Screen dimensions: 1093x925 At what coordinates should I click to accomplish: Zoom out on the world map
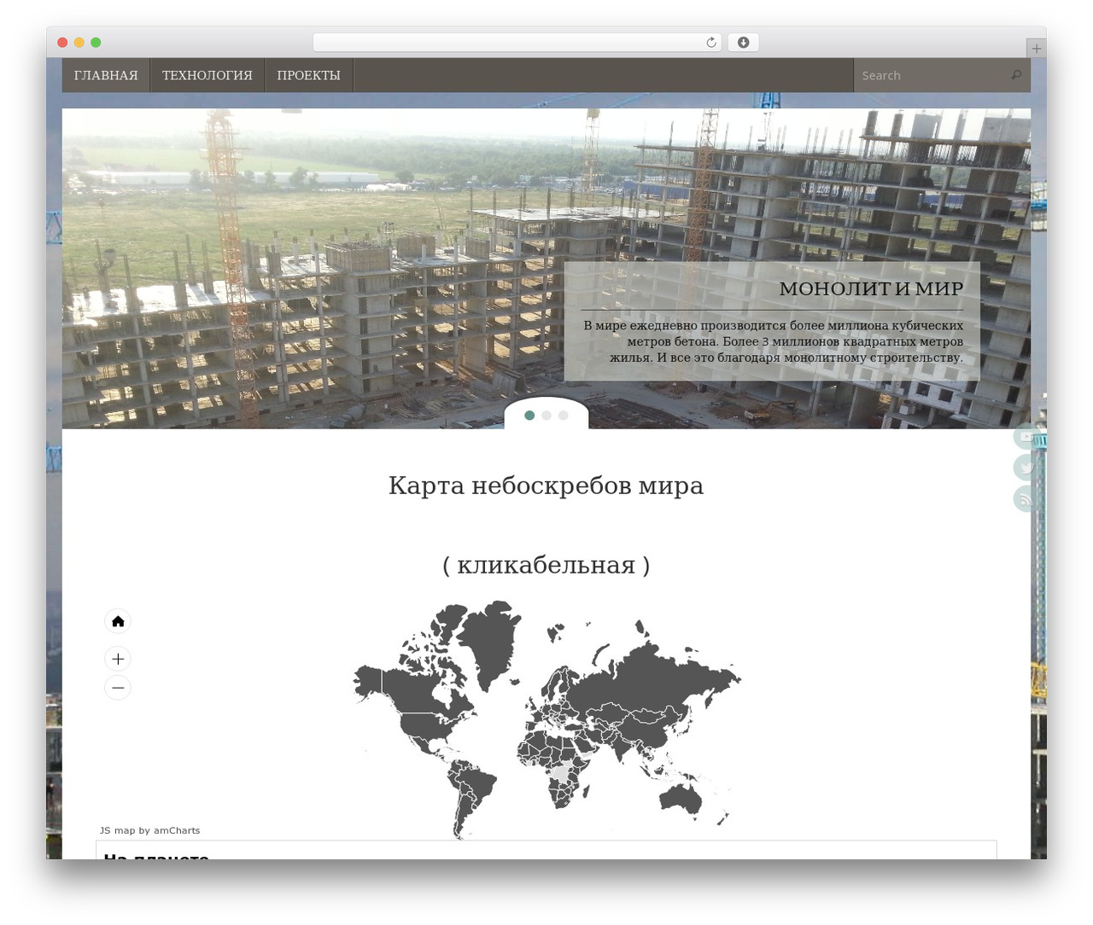click(118, 688)
